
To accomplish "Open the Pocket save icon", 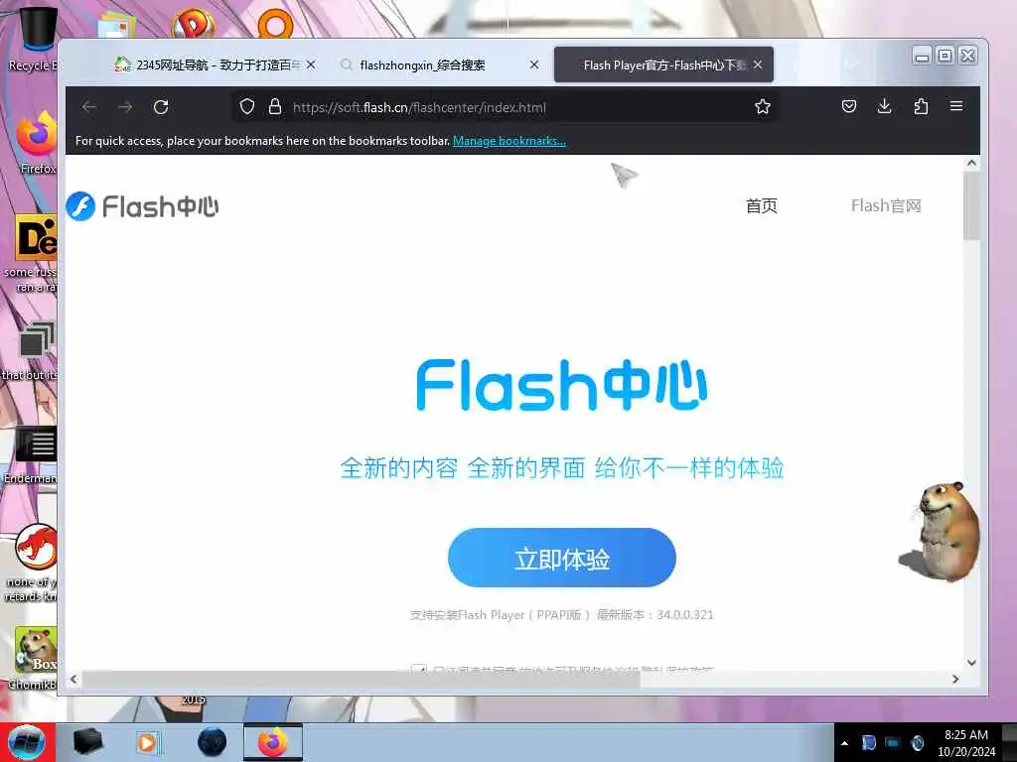I will tap(849, 106).
